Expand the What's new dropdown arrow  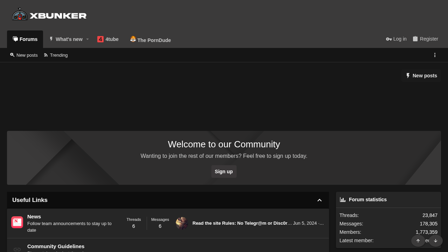pyautogui.click(x=87, y=39)
